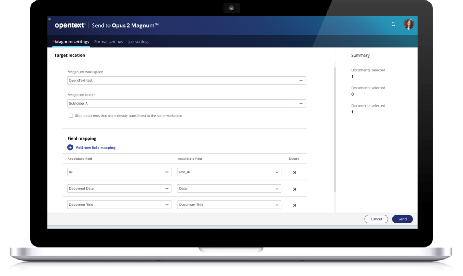Screen dimensions: 463x276
Task: Remove the Document Title mapping row
Action: [x=295, y=205]
